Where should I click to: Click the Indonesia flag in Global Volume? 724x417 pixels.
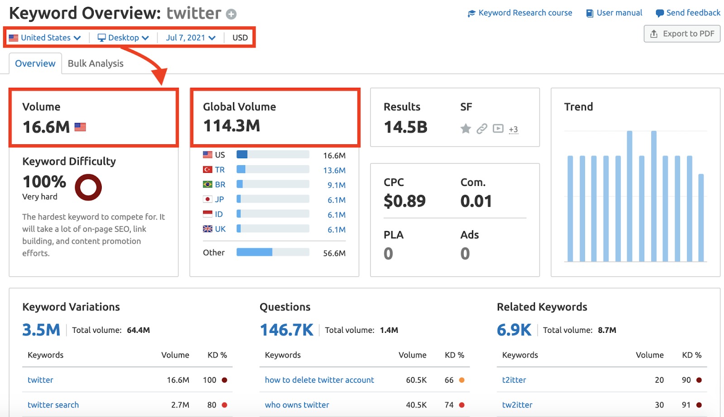(x=208, y=214)
